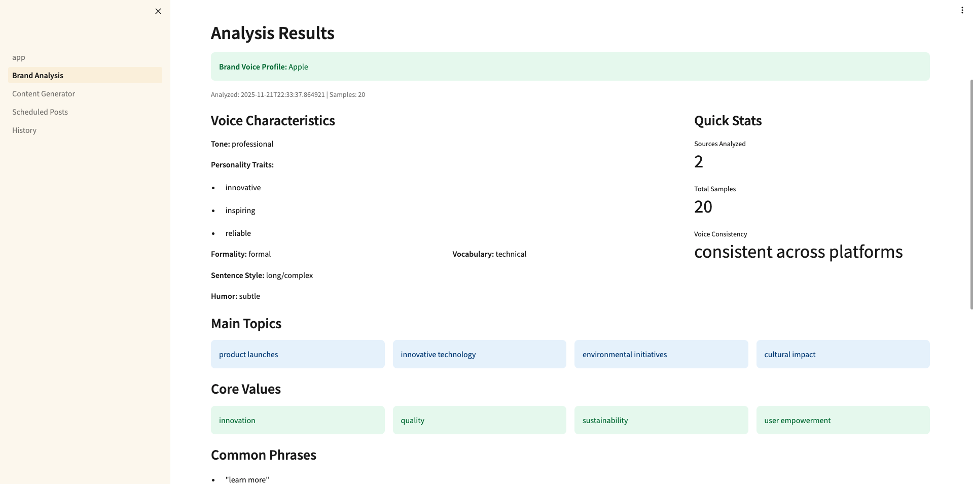The image size is (973, 484).
Task: Navigate to History page
Action: click(24, 130)
